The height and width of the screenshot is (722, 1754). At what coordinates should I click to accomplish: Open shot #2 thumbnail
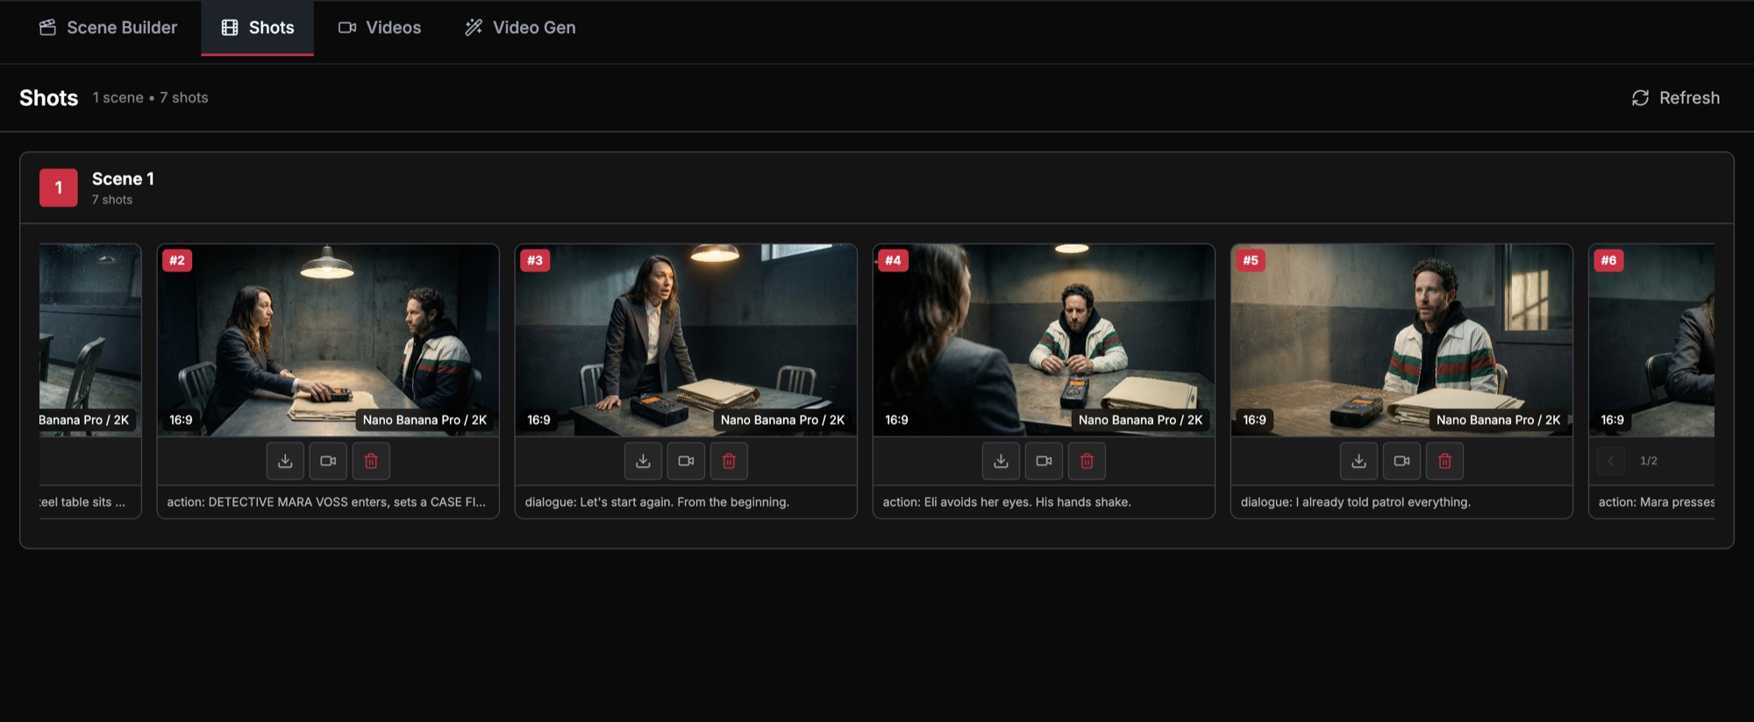pyautogui.click(x=328, y=340)
